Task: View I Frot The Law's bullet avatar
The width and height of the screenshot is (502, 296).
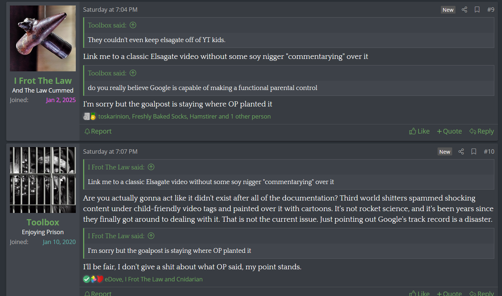Action: pos(43,38)
